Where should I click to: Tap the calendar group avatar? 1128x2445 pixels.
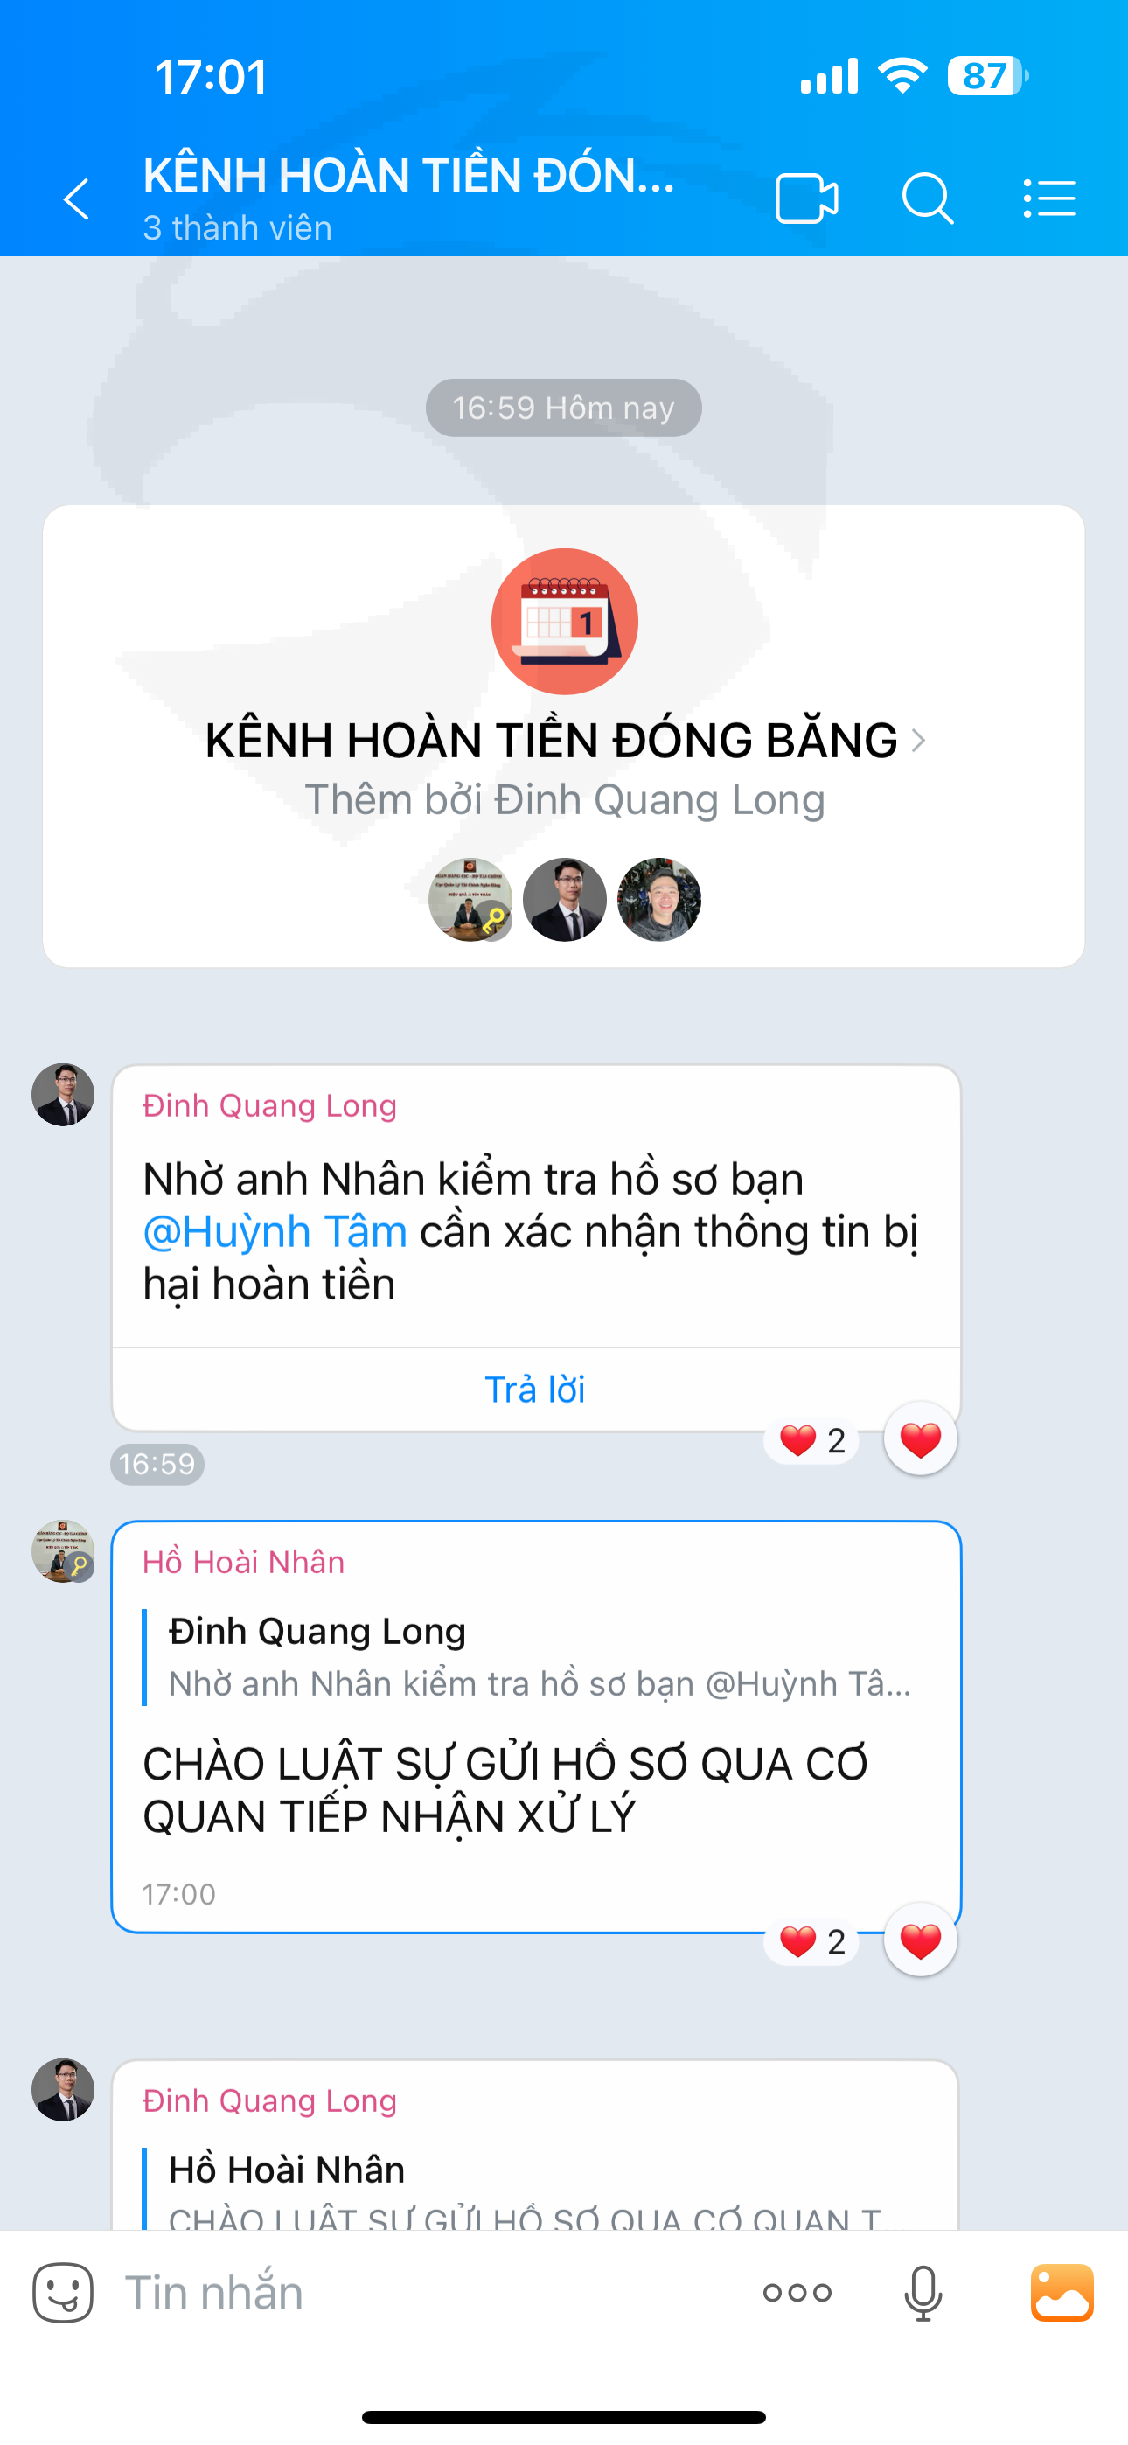[x=564, y=622]
